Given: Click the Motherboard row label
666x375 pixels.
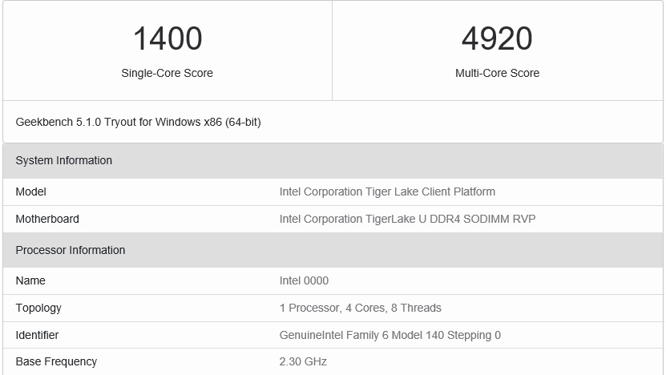Looking at the screenshot, I should [x=47, y=219].
